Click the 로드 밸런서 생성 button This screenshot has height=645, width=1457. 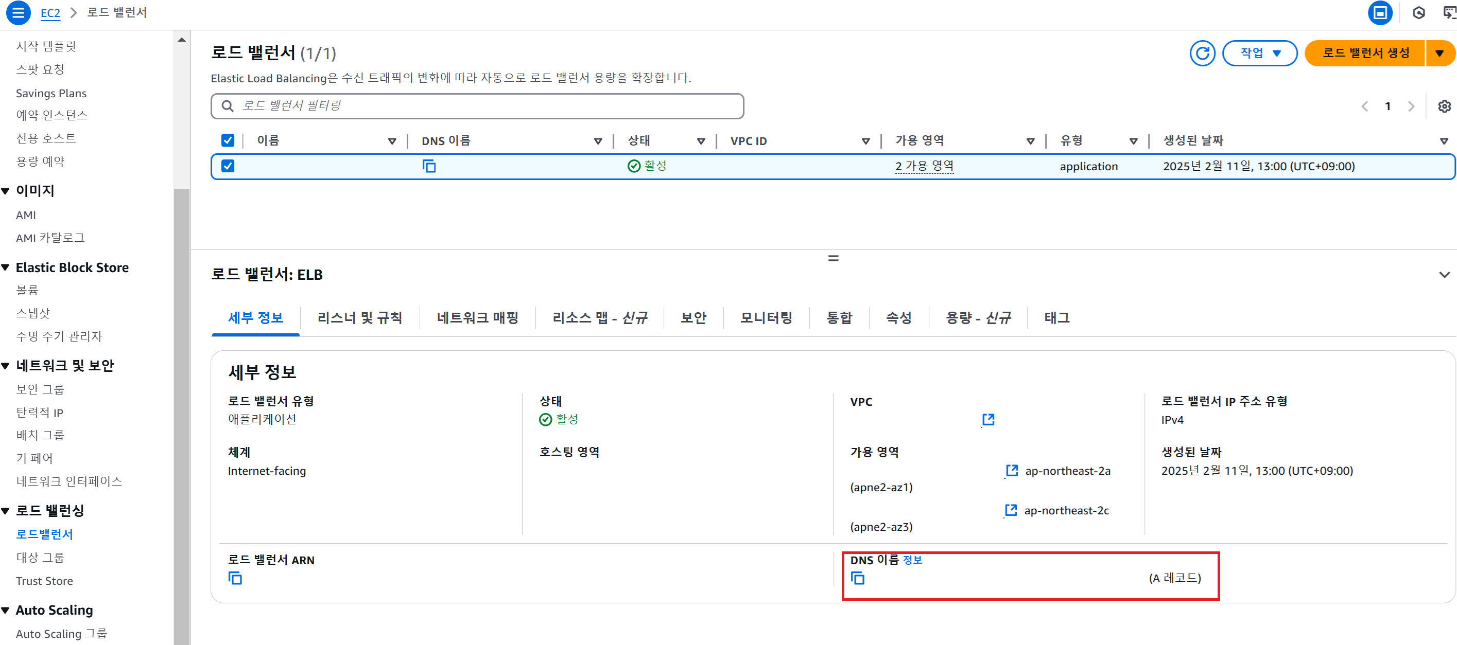1365,53
